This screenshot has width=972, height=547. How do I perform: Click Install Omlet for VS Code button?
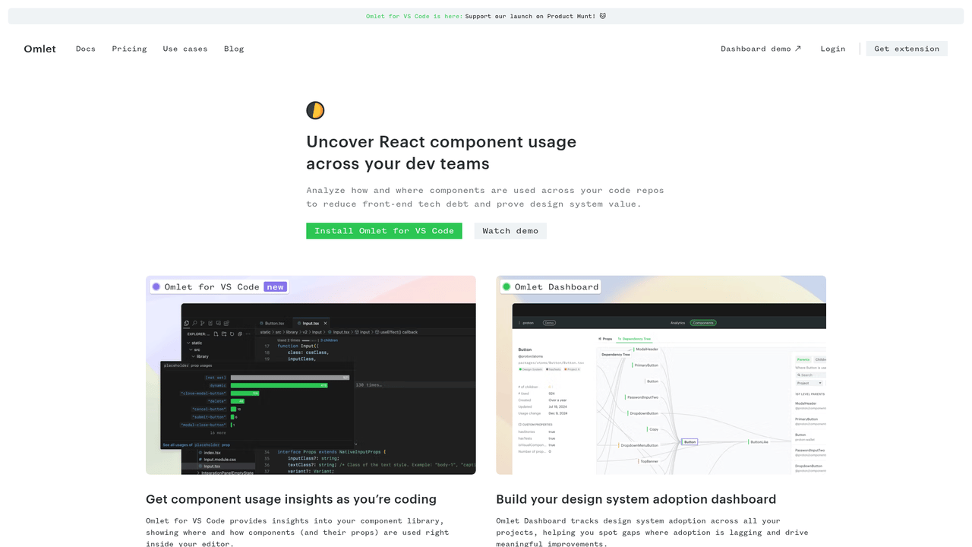click(x=384, y=231)
